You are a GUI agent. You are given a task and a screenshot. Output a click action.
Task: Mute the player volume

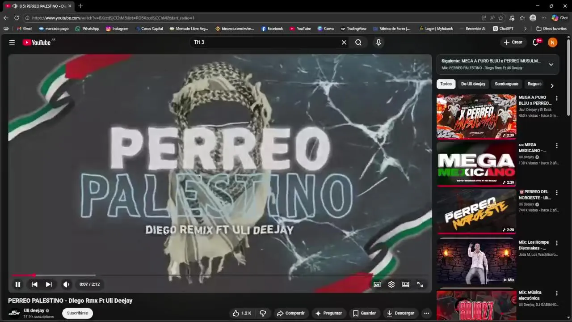(66, 284)
